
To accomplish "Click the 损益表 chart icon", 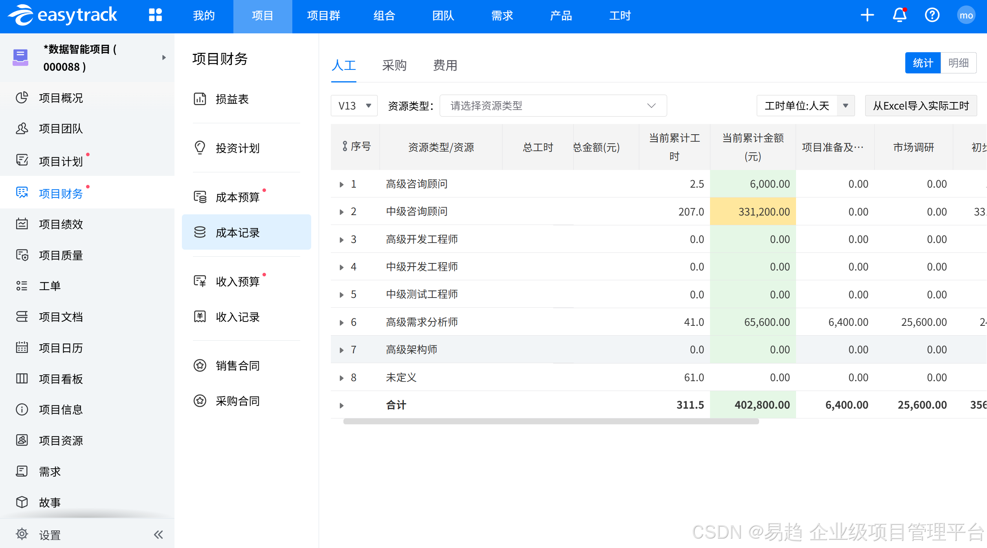I will click(x=200, y=99).
